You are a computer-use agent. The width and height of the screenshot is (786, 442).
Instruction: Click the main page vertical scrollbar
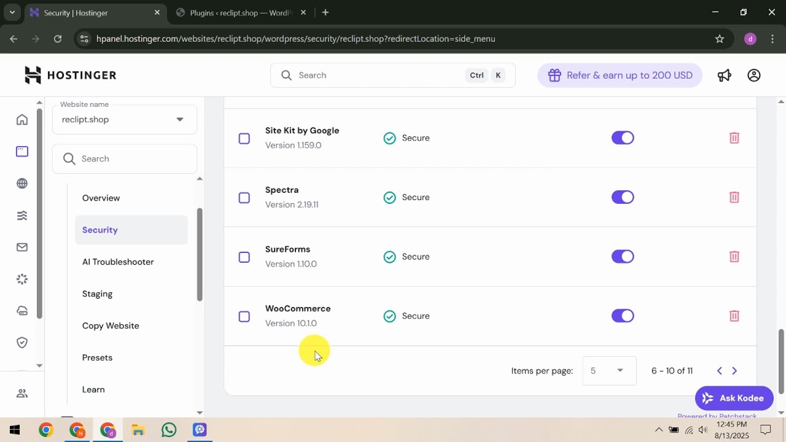tap(781, 362)
